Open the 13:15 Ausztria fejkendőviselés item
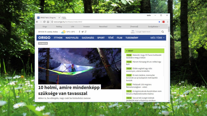This screenshot has width=207, height=116. click(144, 92)
